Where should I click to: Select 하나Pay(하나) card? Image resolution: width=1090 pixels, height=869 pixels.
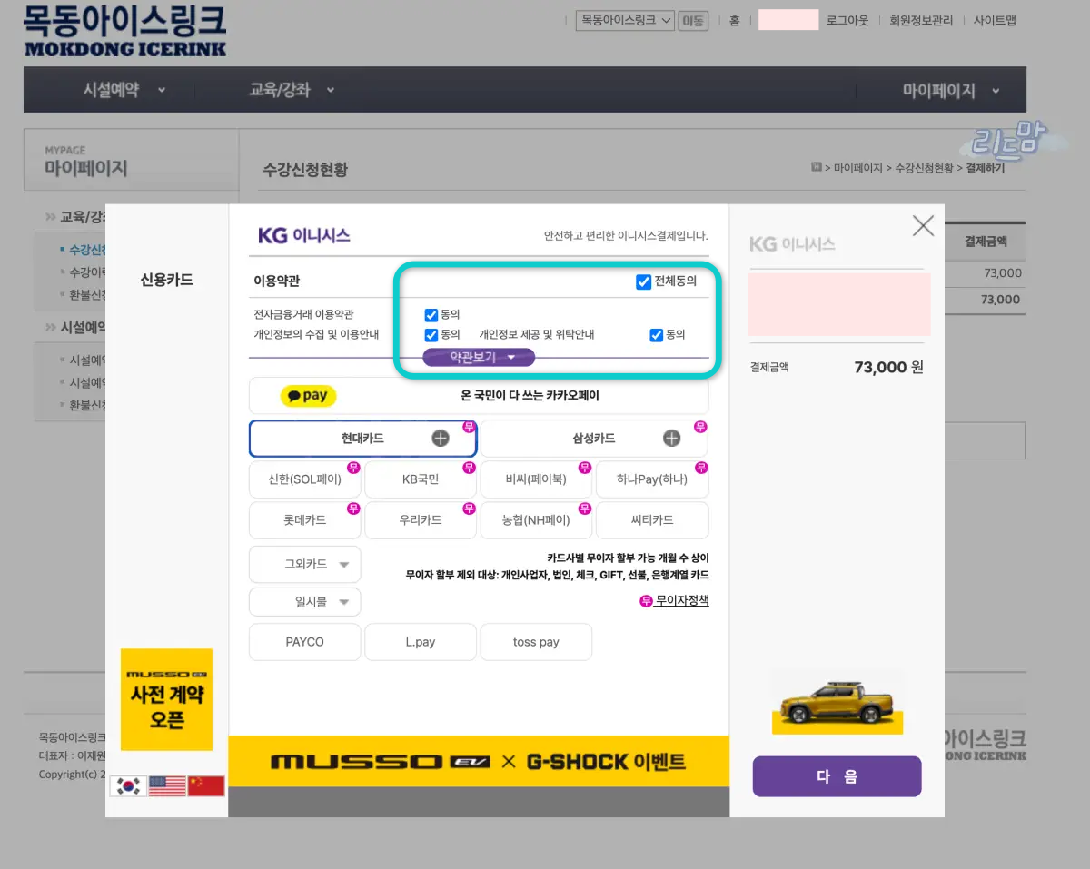[651, 479]
